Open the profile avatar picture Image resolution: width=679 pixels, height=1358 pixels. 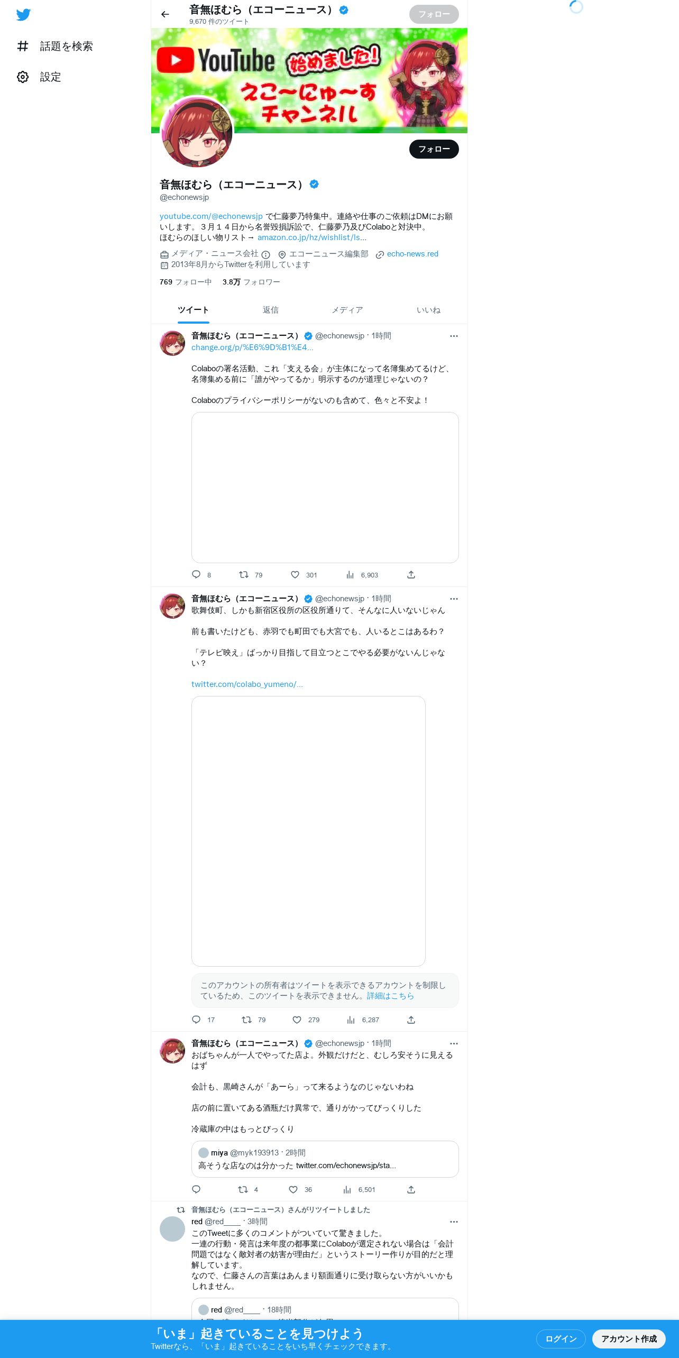coord(197,132)
